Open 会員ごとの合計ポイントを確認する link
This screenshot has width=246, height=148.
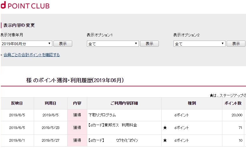coord(32,55)
